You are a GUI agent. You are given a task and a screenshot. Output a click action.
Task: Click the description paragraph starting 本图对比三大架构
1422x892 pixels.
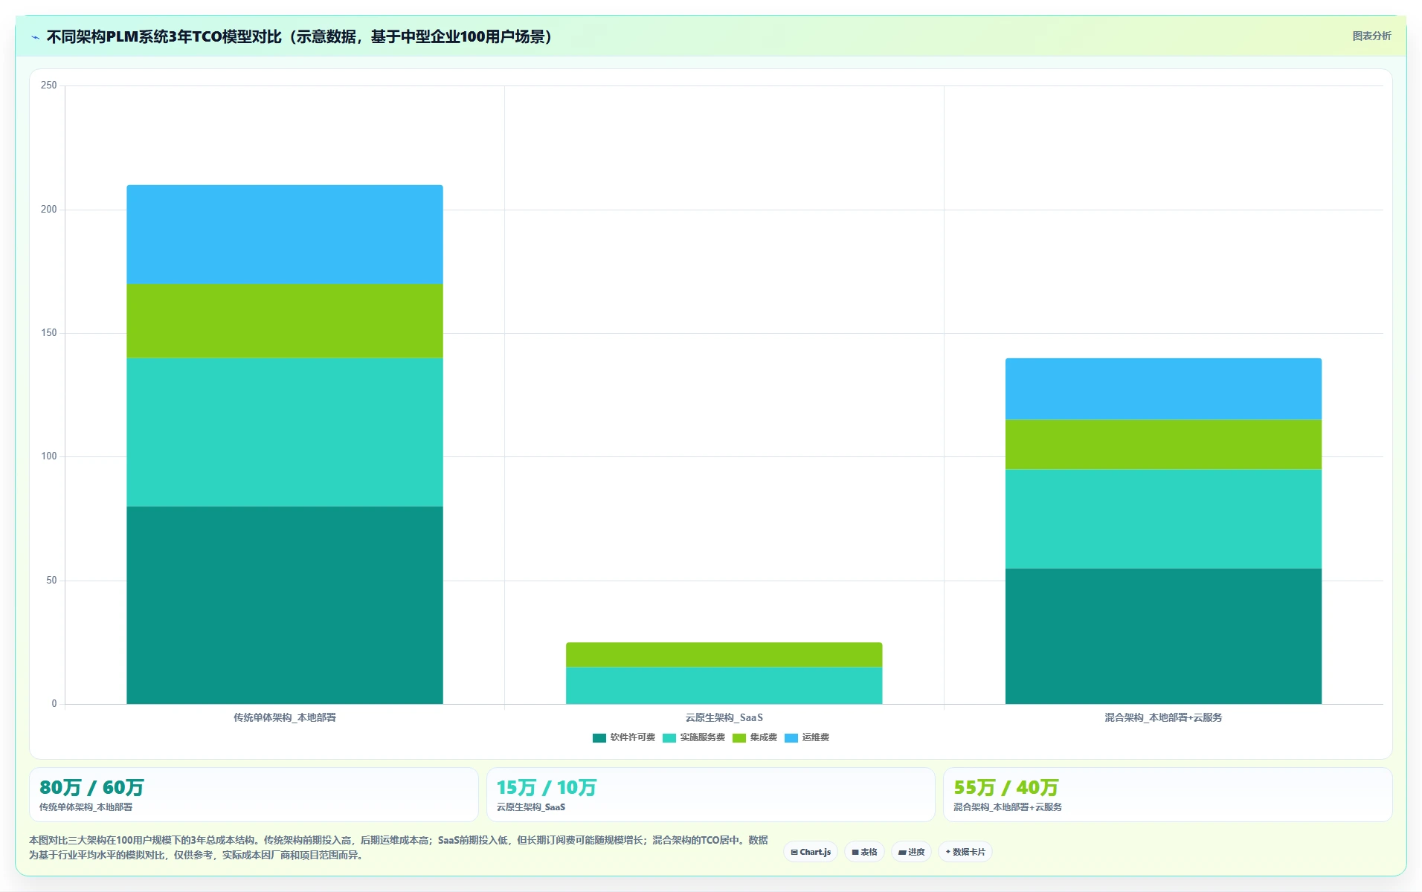pos(399,847)
